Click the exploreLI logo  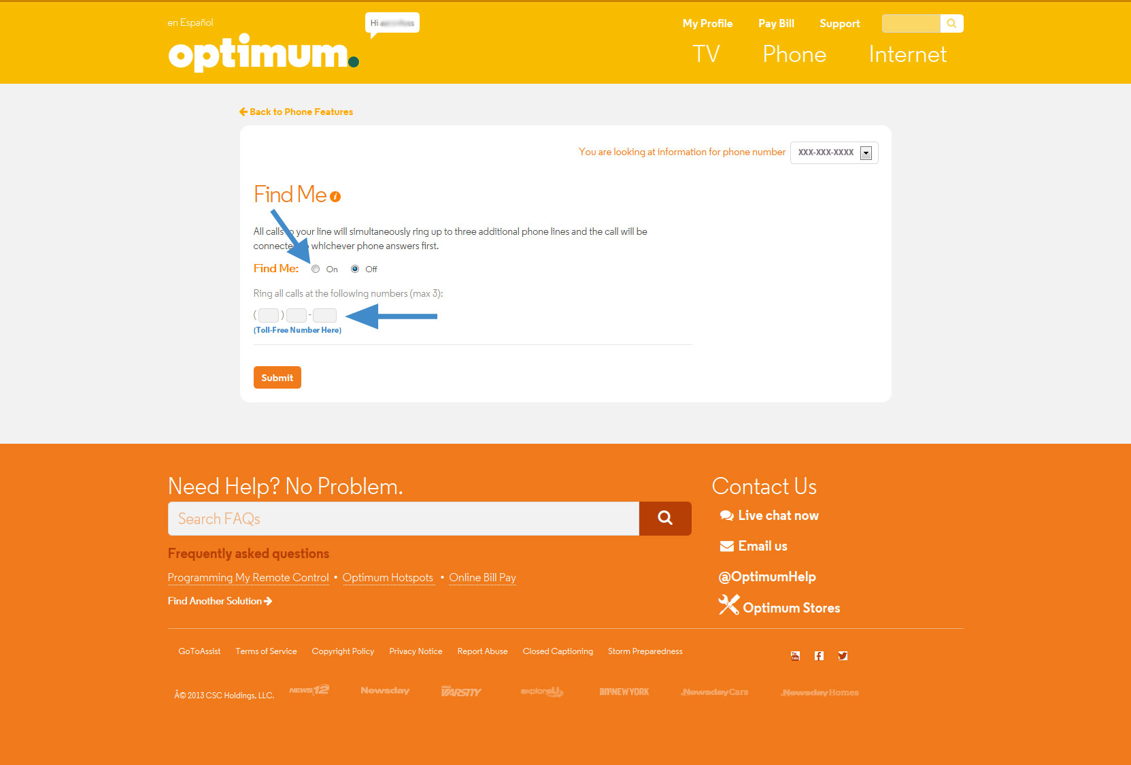[542, 691]
